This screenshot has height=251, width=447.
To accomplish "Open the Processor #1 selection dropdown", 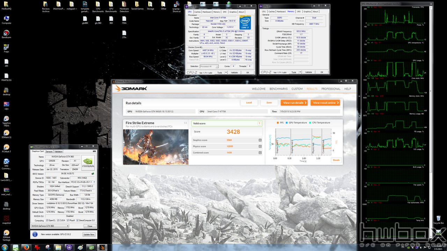I will [x=210, y=66].
